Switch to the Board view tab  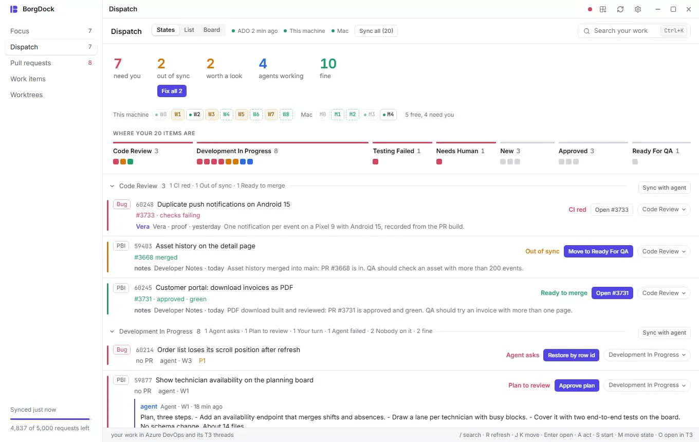(x=212, y=30)
